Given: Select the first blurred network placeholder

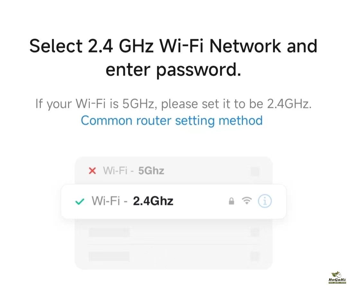Looking at the screenshot, I should tap(109, 232).
